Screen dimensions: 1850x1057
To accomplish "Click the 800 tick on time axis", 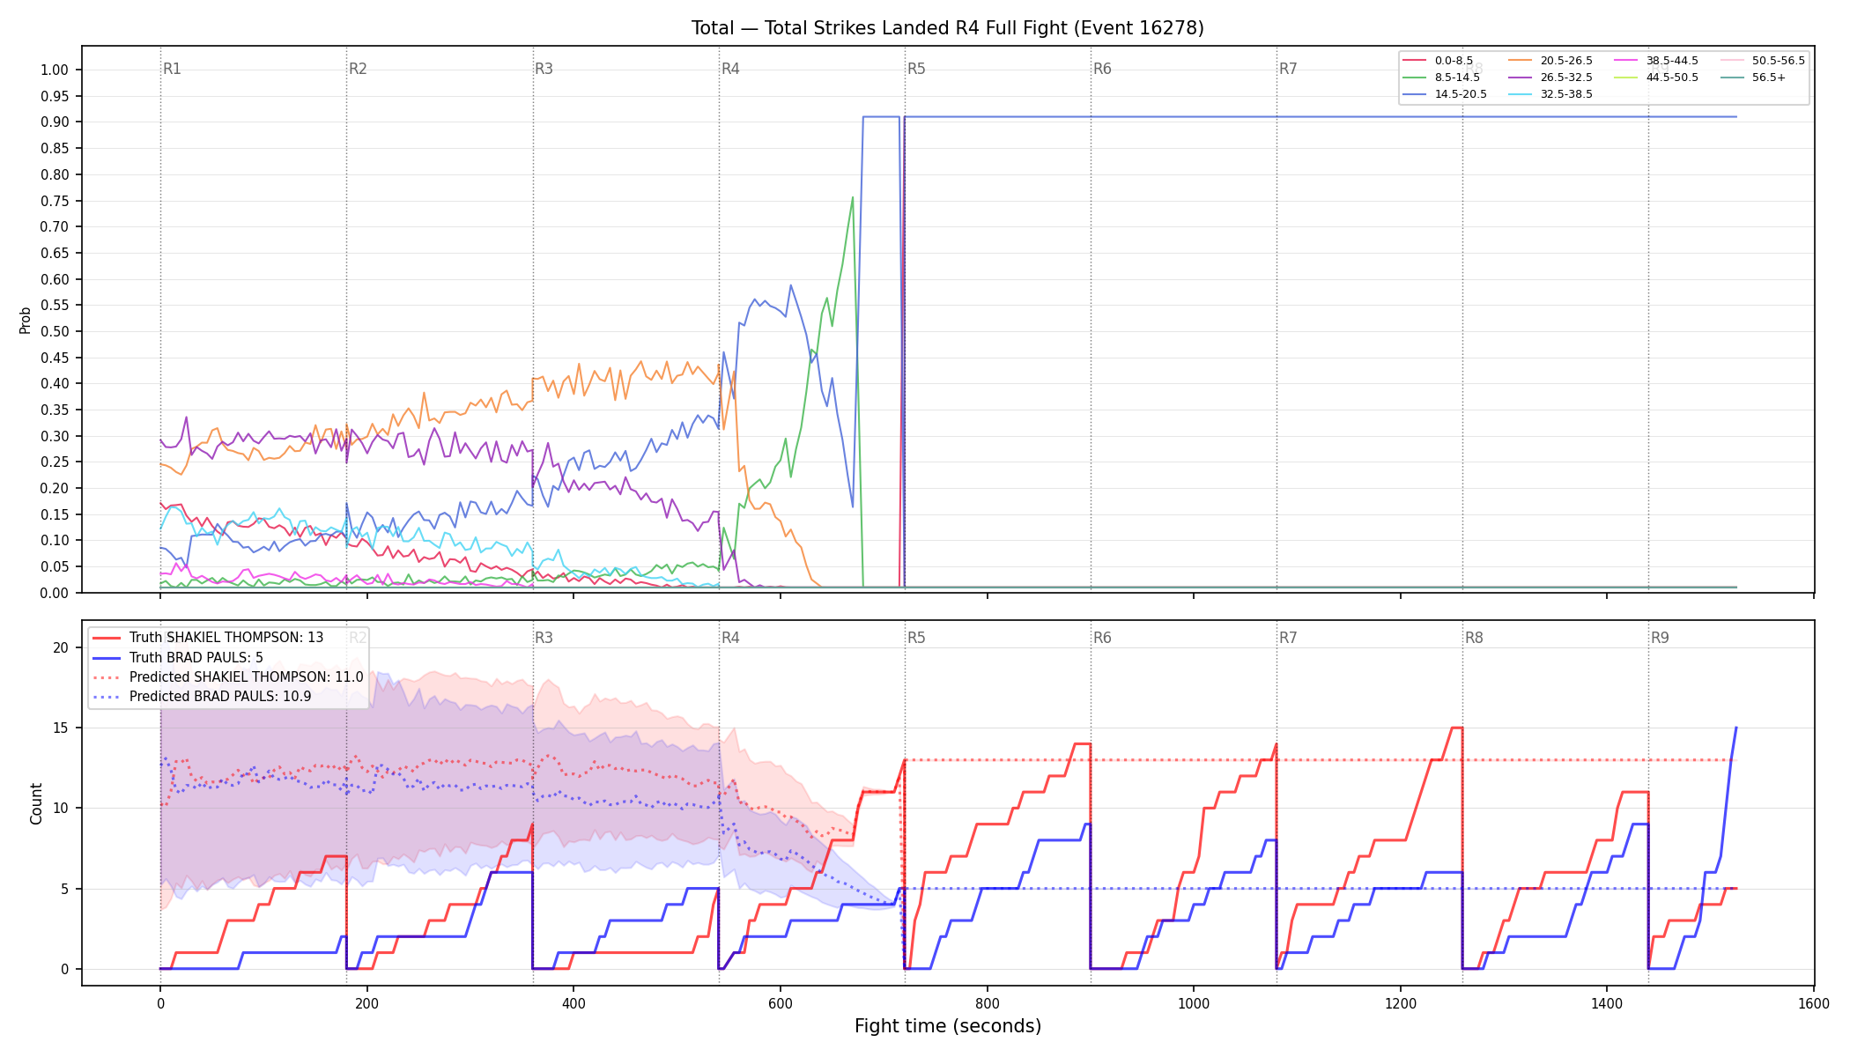I will [x=988, y=1004].
